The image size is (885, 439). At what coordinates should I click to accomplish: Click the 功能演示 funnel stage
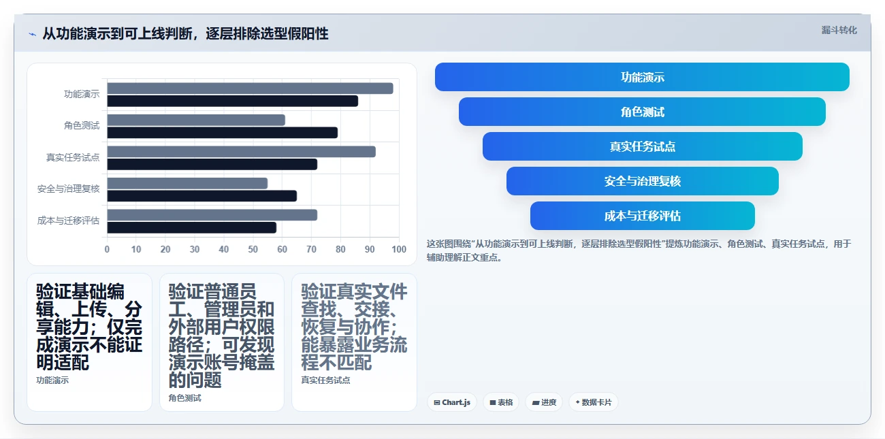point(642,77)
